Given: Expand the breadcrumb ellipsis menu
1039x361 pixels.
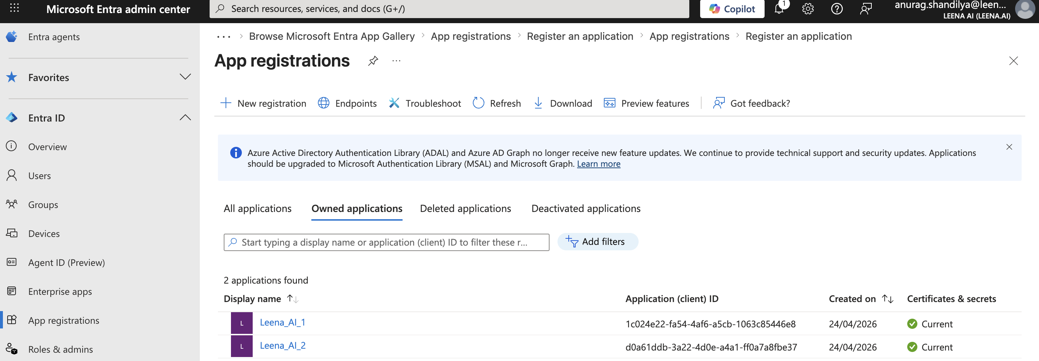Looking at the screenshot, I should (223, 37).
